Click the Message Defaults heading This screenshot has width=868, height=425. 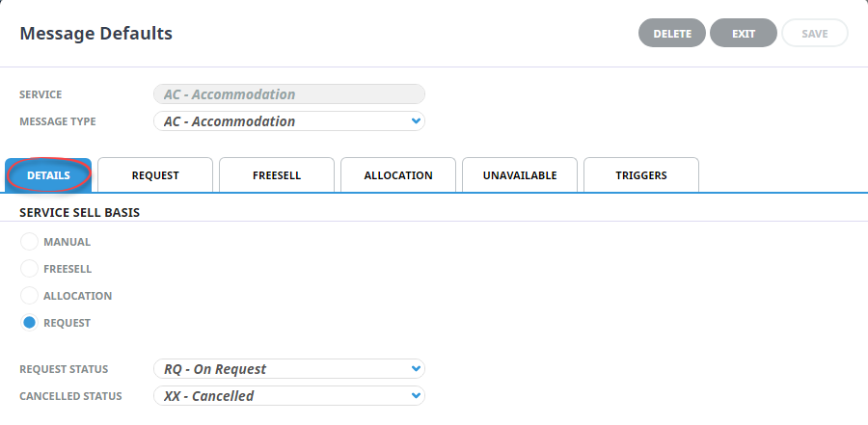tap(95, 33)
